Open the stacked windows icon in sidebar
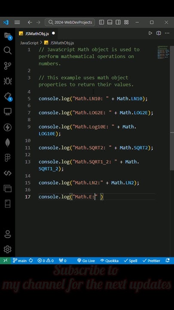The width and height of the screenshot is (174, 310). pyautogui.click(x=7, y=189)
